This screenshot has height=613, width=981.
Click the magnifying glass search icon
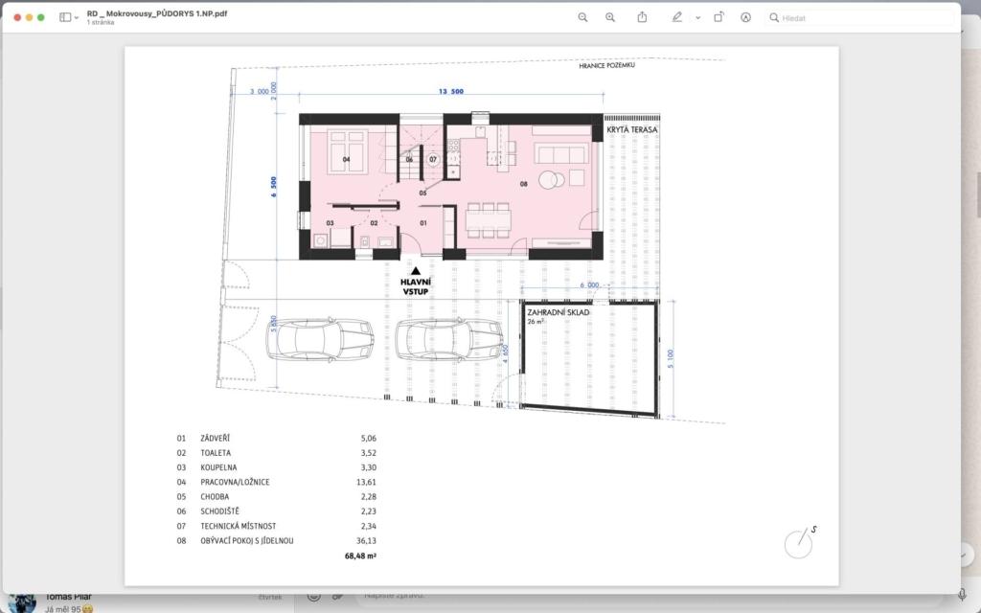774,17
